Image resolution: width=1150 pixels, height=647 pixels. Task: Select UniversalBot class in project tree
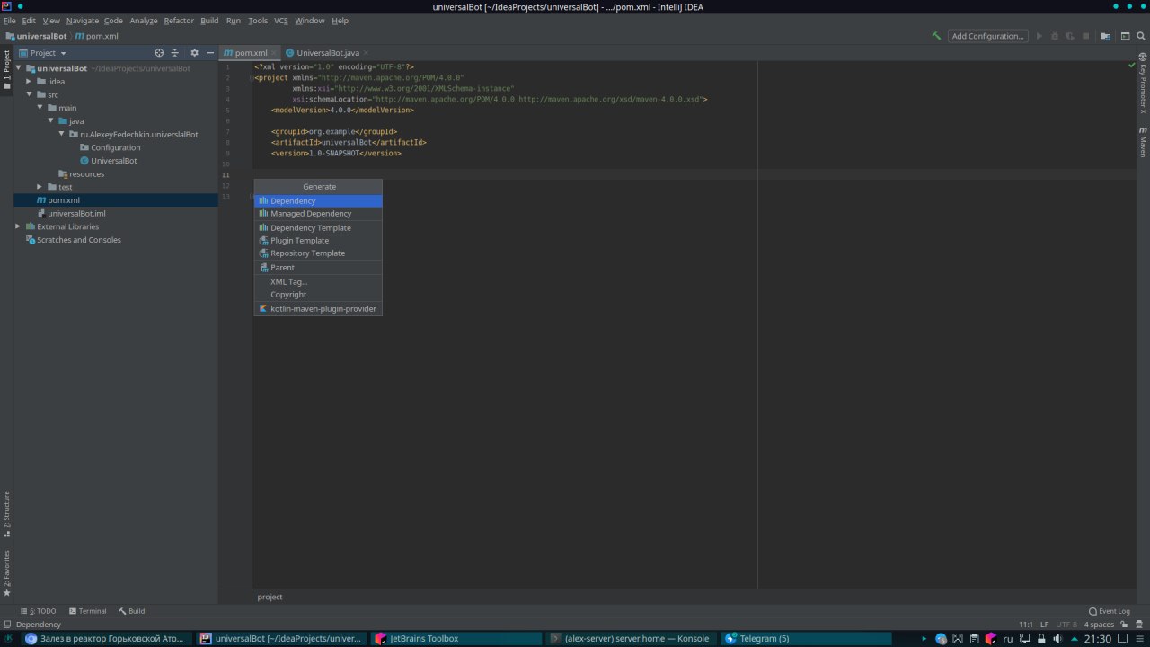109,161
